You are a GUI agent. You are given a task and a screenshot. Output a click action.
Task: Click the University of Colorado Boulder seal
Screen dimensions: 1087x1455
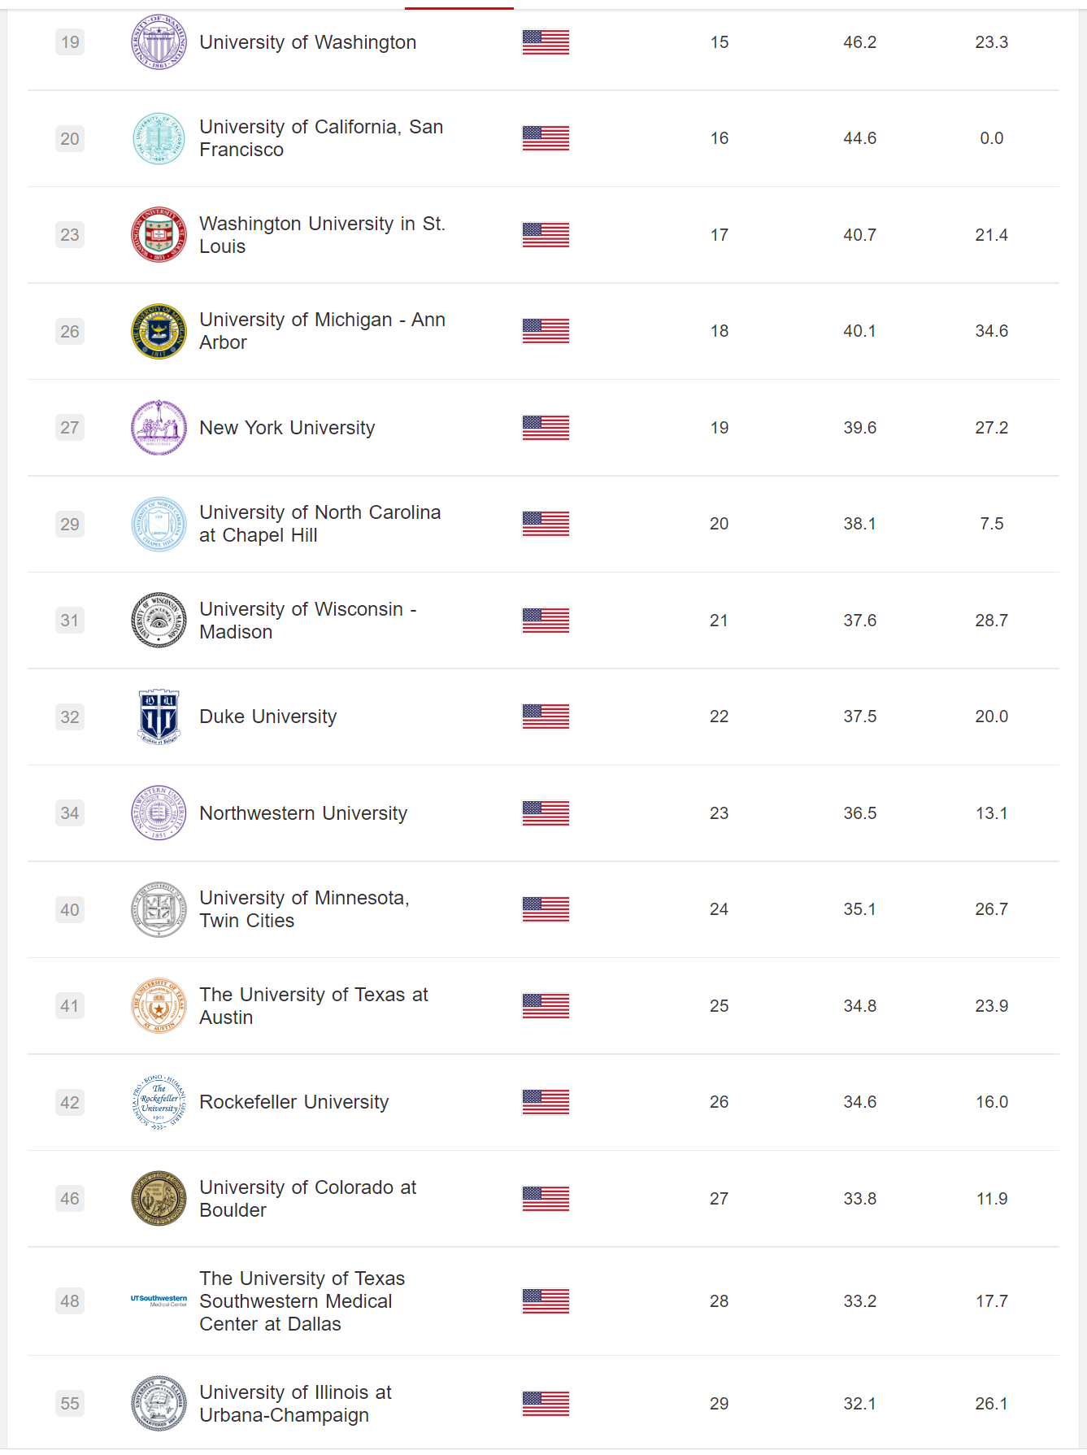[x=159, y=1199]
